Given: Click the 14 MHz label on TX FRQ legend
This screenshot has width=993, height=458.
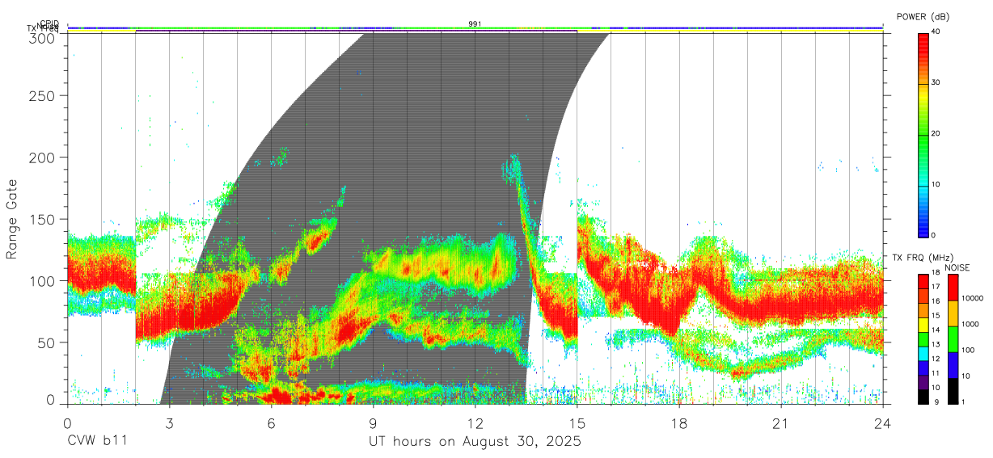Looking at the screenshot, I should click(936, 330).
